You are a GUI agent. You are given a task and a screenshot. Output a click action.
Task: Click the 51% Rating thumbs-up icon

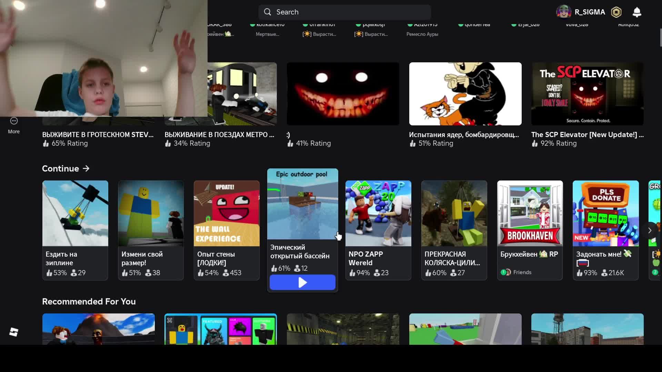tap(413, 143)
